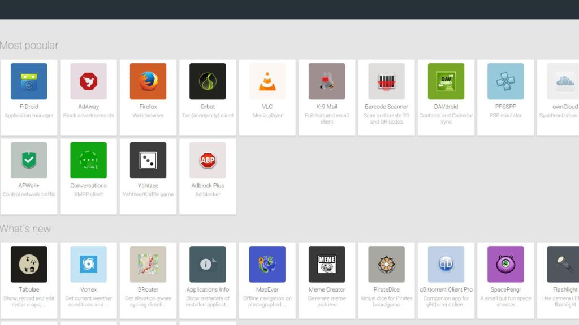Select the DAVdroid sync app icon
Viewport: 579px width, 325px height.
[x=446, y=81]
